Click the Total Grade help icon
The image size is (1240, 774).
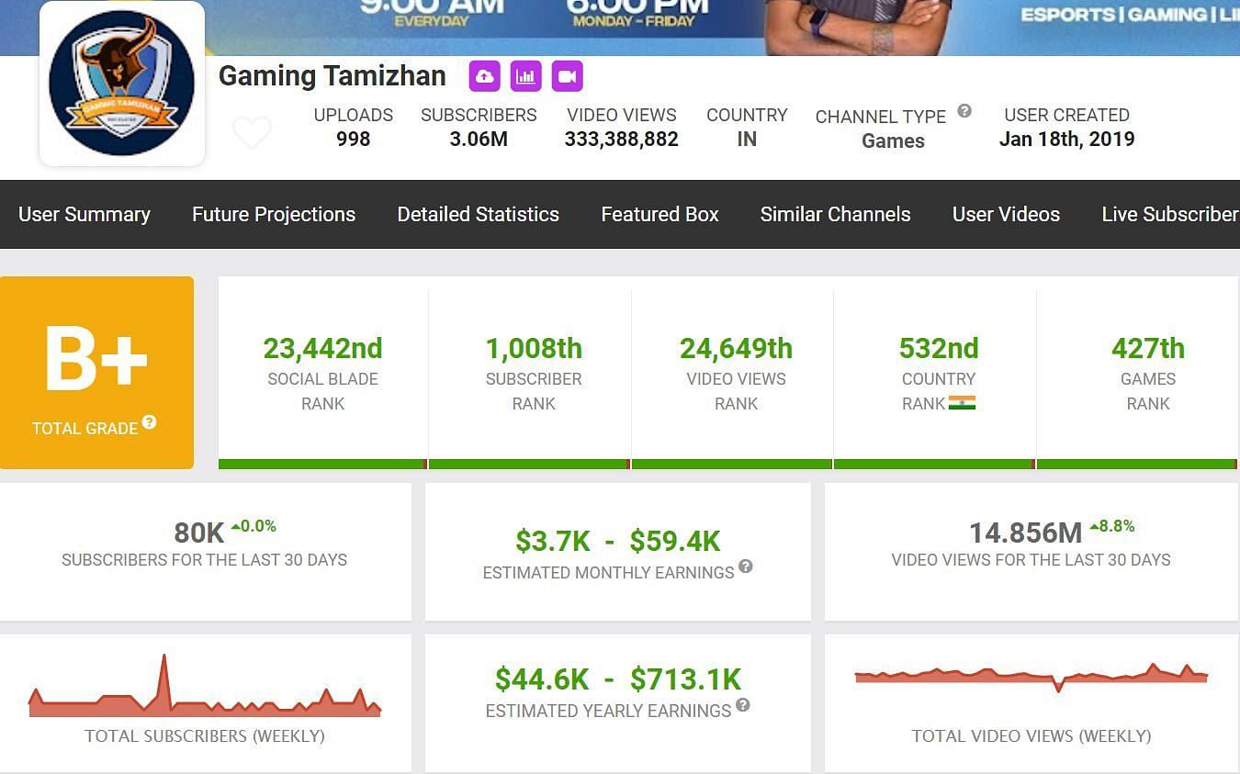pyautogui.click(x=149, y=422)
